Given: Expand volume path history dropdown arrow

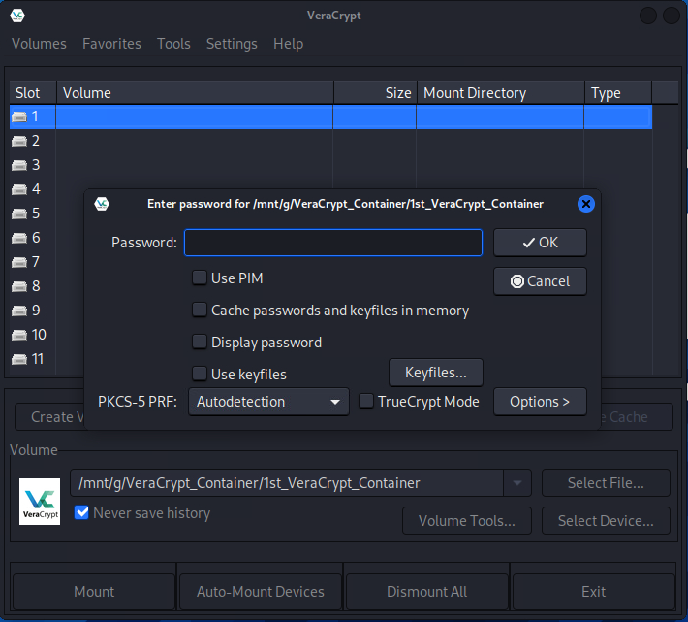Looking at the screenshot, I should coord(517,483).
